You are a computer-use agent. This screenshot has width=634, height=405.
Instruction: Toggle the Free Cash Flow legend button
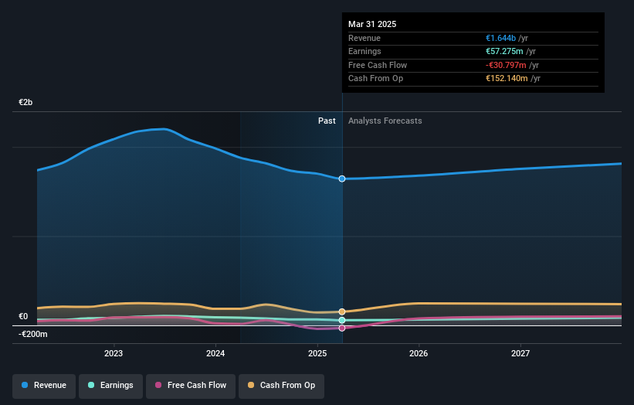coord(191,386)
